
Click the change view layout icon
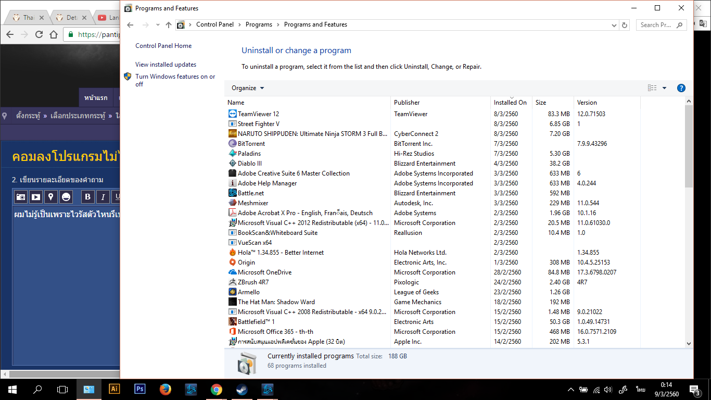pos(652,88)
